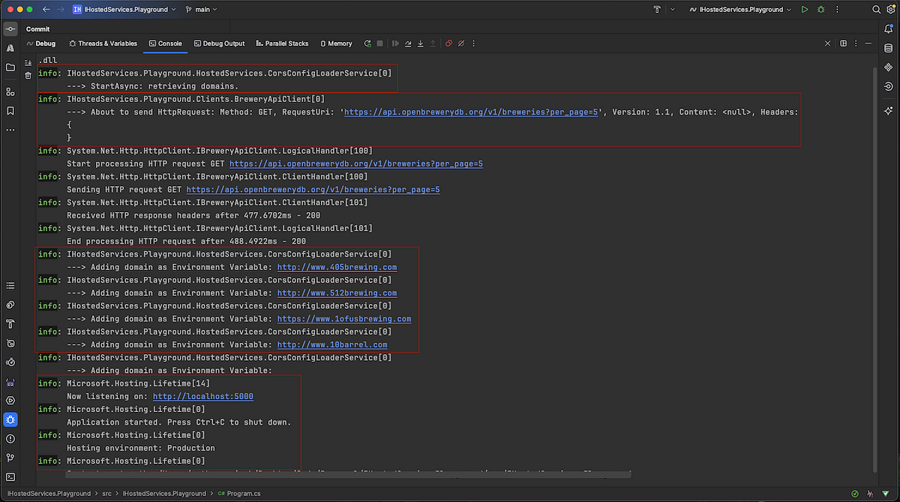Stop the running debug session
The image size is (900, 502).
379,44
